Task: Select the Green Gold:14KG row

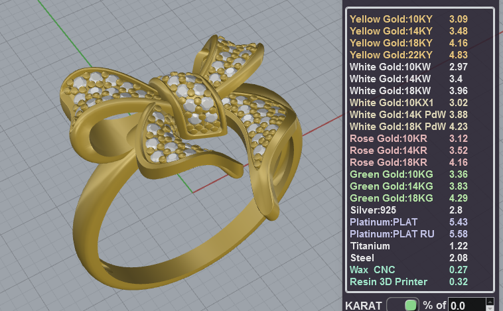Action: pyautogui.click(x=409, y=186)
